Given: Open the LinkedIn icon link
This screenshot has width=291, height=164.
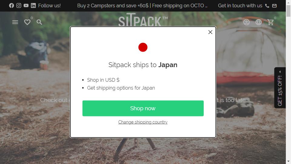Looking at the screenshot, I should tap(33, 5).
